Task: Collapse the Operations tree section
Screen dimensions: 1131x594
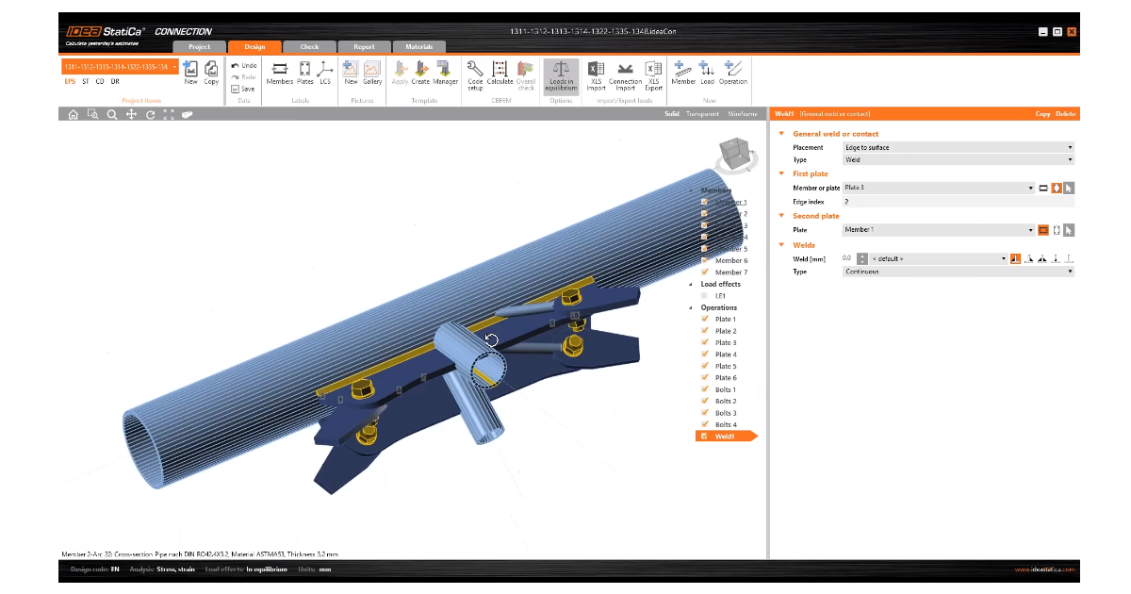Action: pos(691,307)
